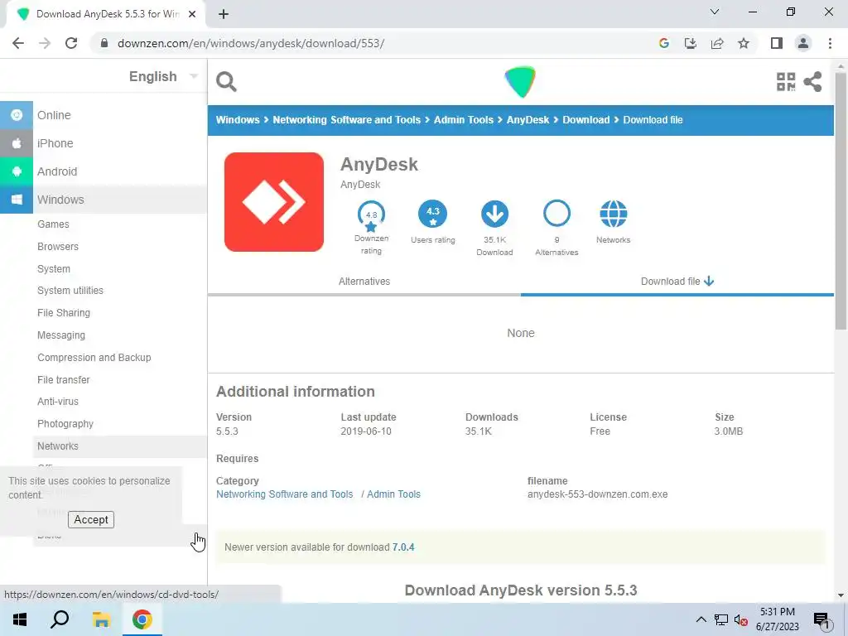The height and width of the screenshot is (636, 848).
Task: Reload the page with refresh icon
Action: pos(71,43)
